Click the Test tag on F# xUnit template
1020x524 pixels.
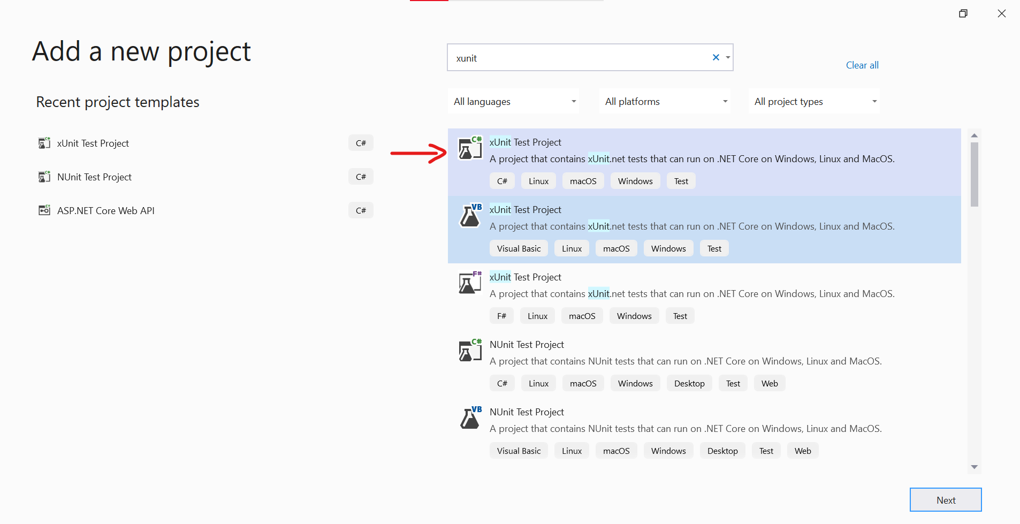680,315
